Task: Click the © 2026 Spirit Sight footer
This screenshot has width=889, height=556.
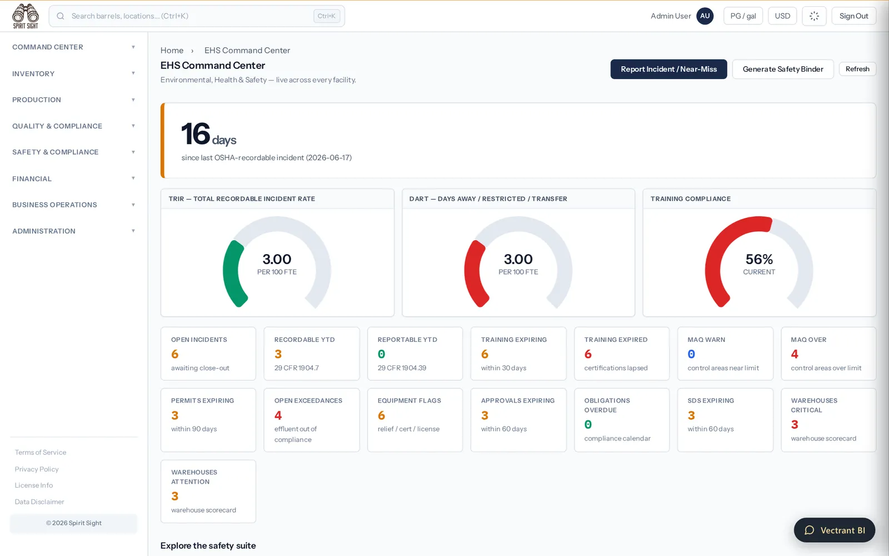Action: (x=73, y=523)
